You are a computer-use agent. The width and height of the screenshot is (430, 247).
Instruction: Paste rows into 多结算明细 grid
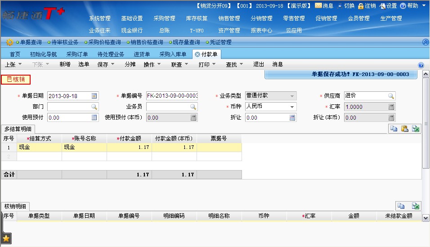405,128
